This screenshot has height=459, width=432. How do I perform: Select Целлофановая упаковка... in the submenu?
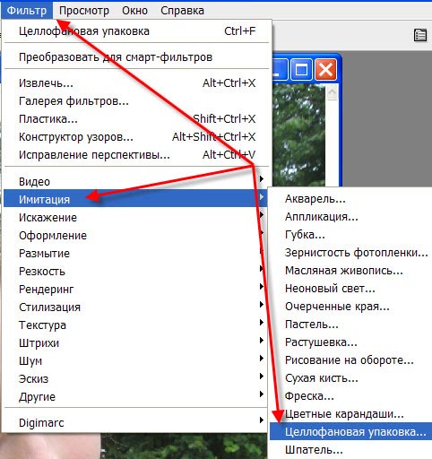coord(350,431)
